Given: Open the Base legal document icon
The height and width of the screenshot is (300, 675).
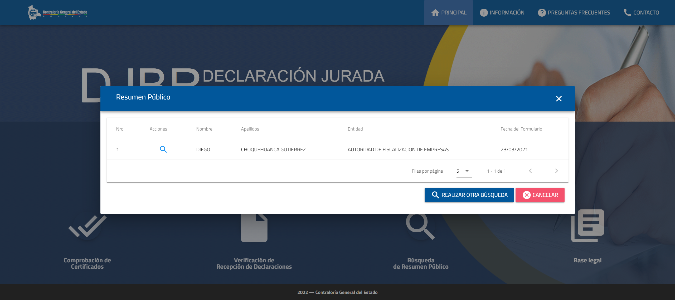Looking at the screenshot, I should (587, 226).
